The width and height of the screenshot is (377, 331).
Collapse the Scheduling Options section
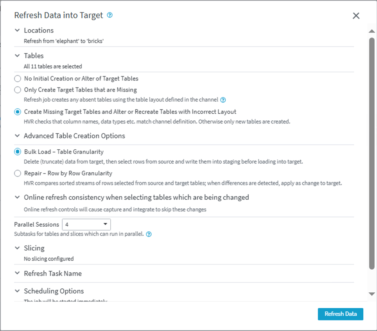(17, 291)
